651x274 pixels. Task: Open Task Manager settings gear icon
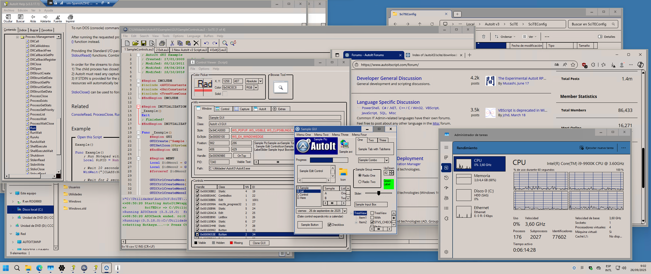446,252
